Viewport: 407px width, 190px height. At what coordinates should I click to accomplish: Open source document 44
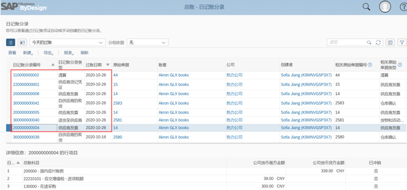point(116,75)
